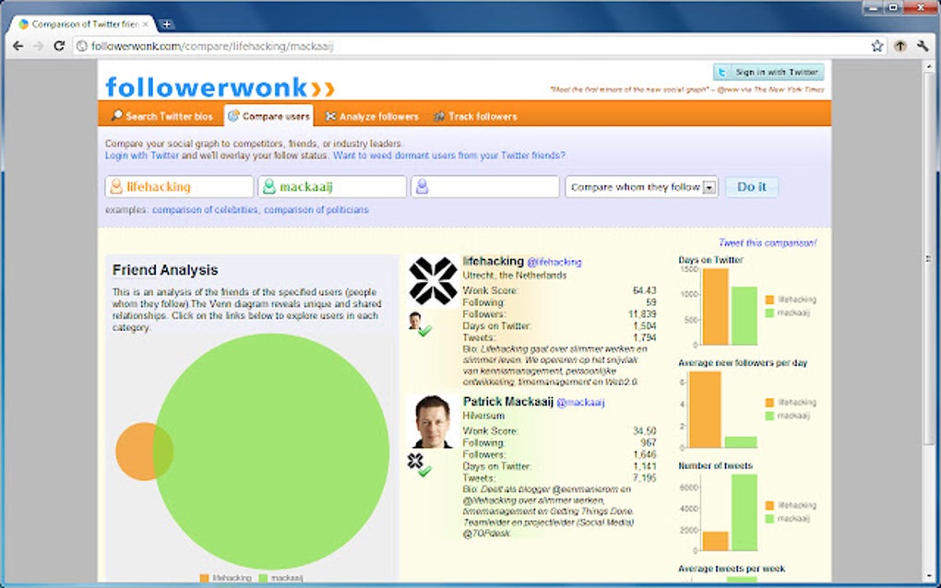The width and height of the screenshot is (941, 588).
Task: Click the green checkmark under the lifehacking avatar
Action: [425, 330]
